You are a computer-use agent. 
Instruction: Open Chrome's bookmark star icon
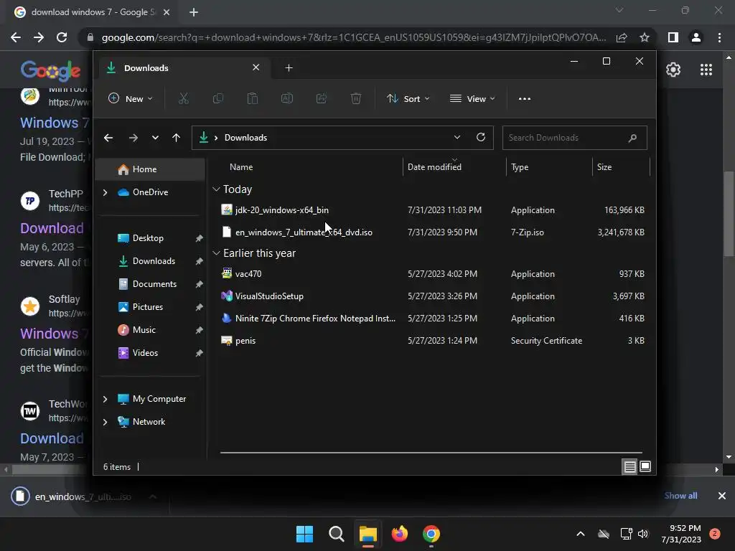click(645, 37)
